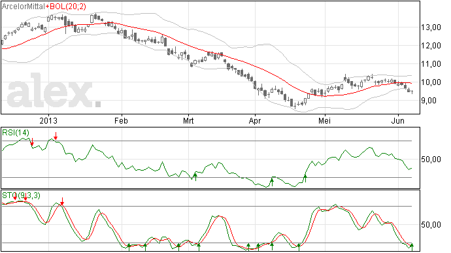
Task: Select the +BOL(20;2) indicator label
Action: [66, 7]
